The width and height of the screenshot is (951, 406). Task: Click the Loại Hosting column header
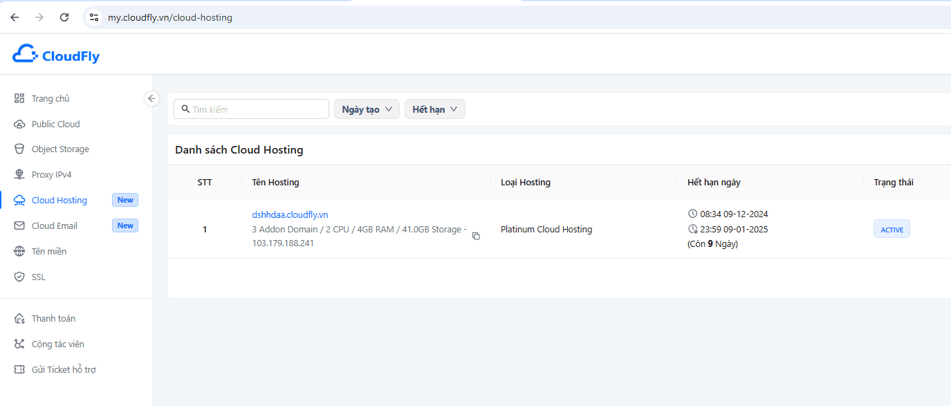pos(526,183)
